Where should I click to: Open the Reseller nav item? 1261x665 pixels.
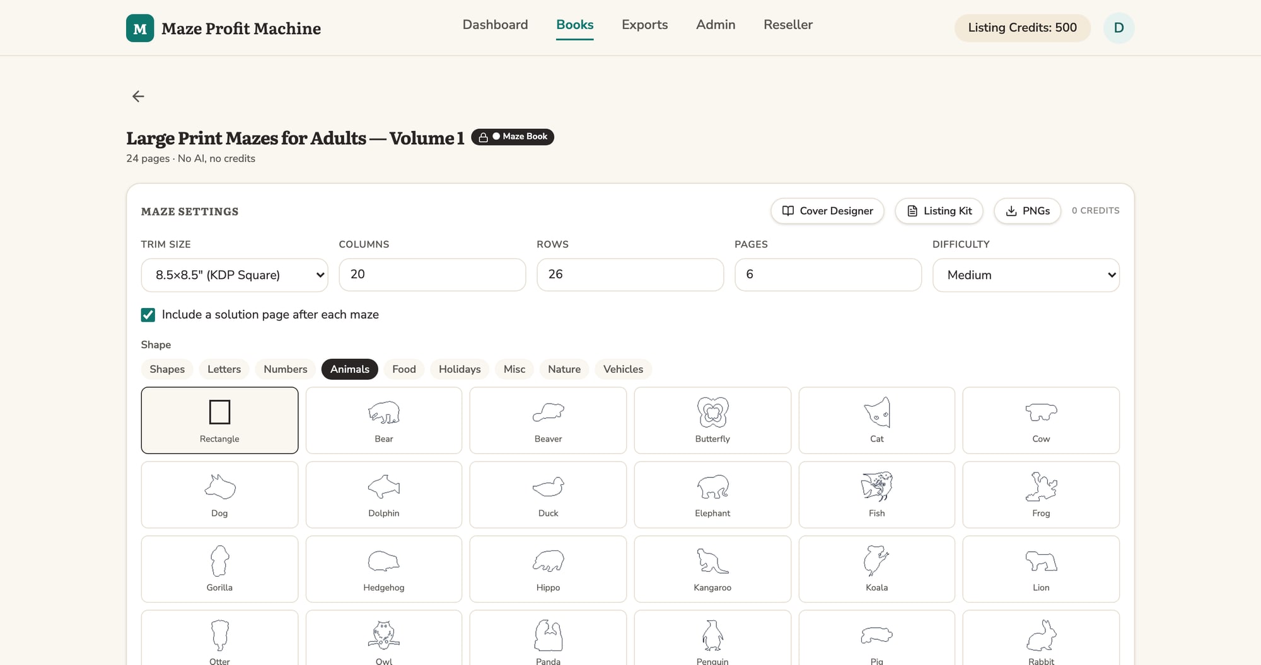[x=788, y=25]
